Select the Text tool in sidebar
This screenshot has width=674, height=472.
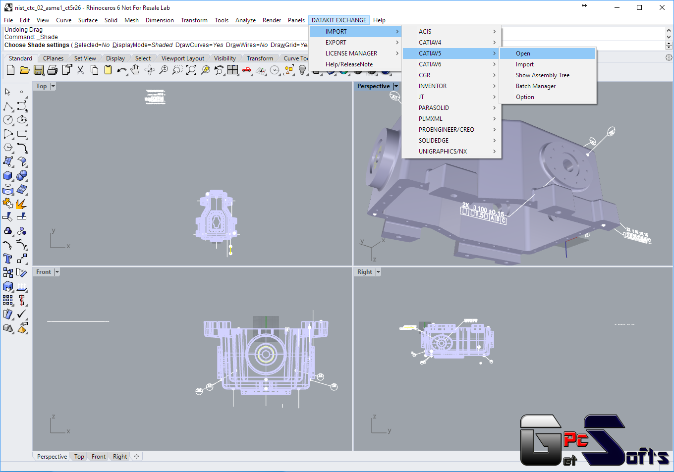click(x=8, y=259)
